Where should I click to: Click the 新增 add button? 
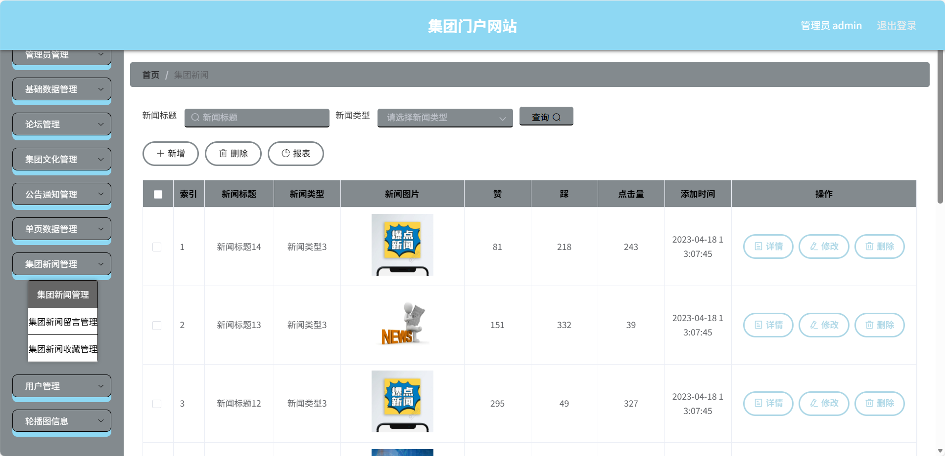pyautogui.click(x=171, y=154)
